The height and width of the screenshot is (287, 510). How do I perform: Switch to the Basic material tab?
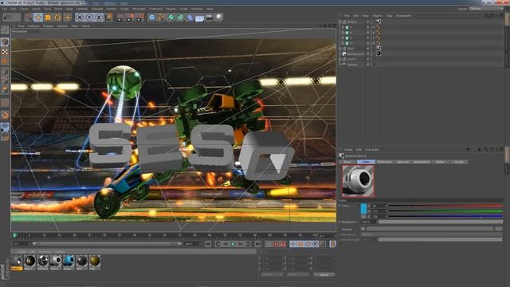pyautogui.click(x=347, y=162)
